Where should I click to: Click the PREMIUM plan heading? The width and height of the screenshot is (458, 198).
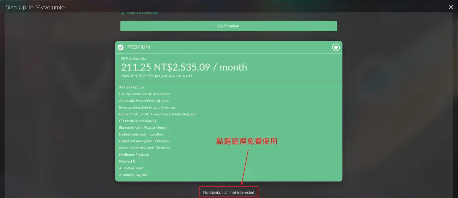tap(139, 47)
